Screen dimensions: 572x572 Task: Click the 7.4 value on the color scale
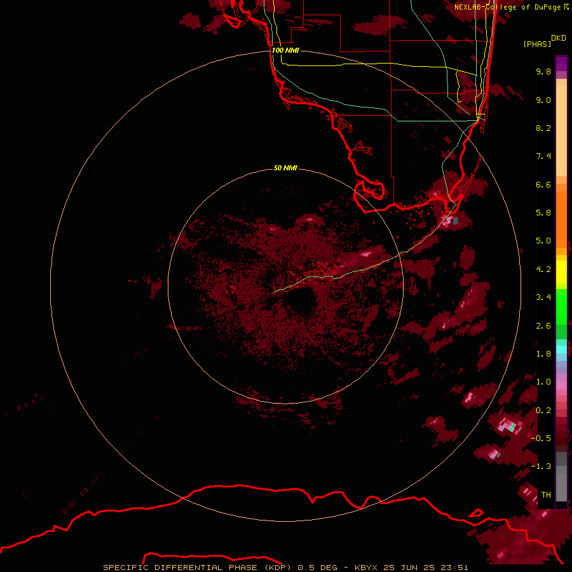click(x=543, y=156)
